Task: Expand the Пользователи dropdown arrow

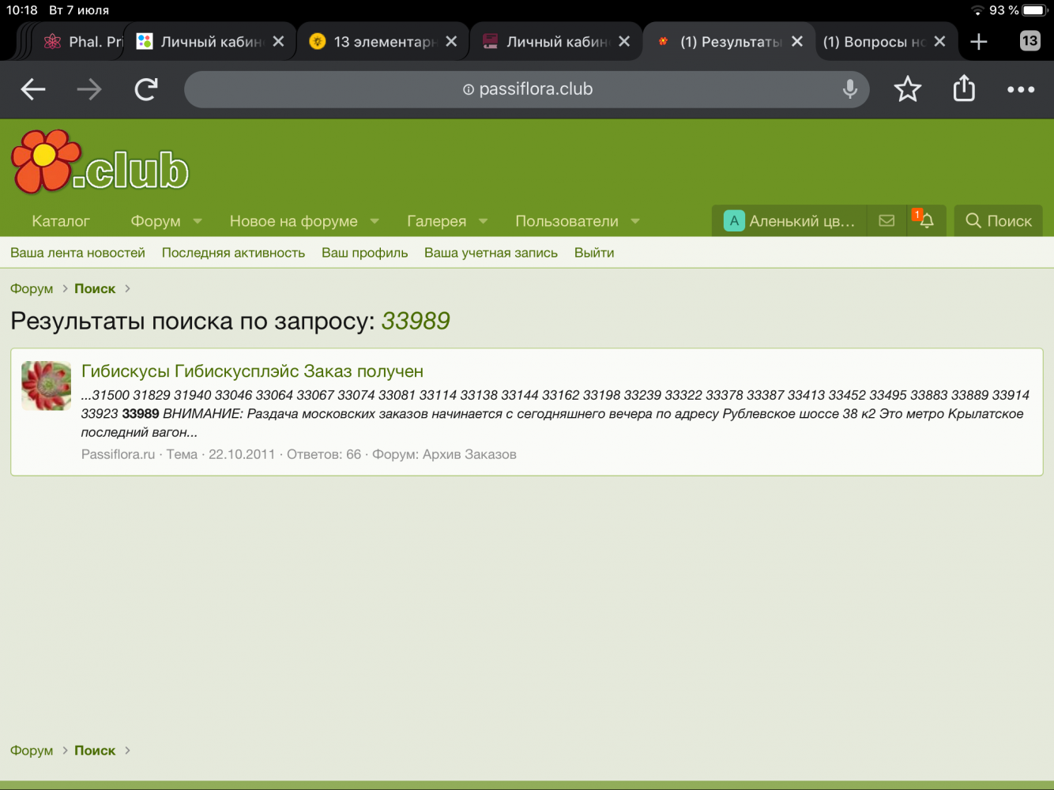Action: pyautogui.click(x=635, y=221)
